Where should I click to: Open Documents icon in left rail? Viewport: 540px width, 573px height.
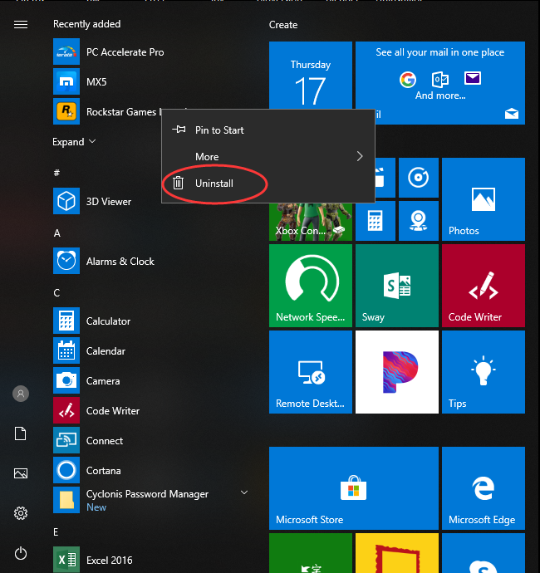pyautogui.click(x=21, y=433)
